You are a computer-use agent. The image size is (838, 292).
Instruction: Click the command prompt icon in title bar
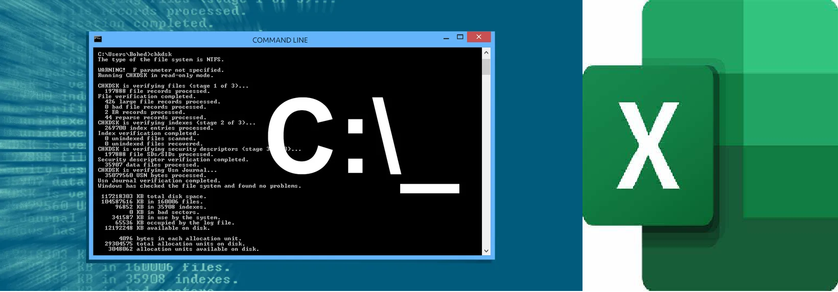click(98, 39)
